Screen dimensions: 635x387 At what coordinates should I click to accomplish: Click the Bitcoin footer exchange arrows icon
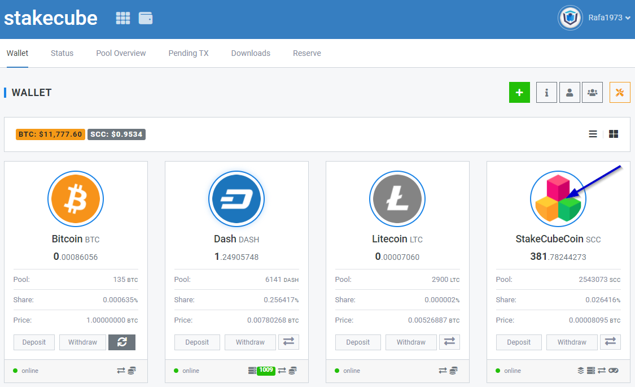pos(121,371)
